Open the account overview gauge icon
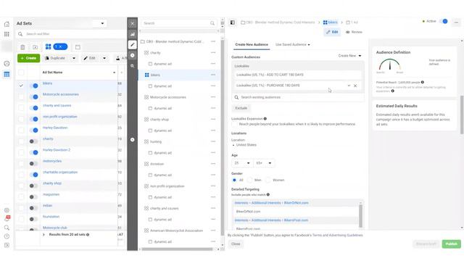The image size is (464, 261). (x=7, y=64)
